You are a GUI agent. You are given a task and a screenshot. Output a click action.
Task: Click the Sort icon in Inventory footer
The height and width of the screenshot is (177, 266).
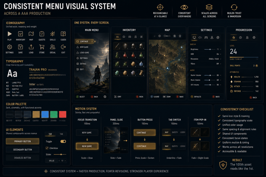coord(115,97)
